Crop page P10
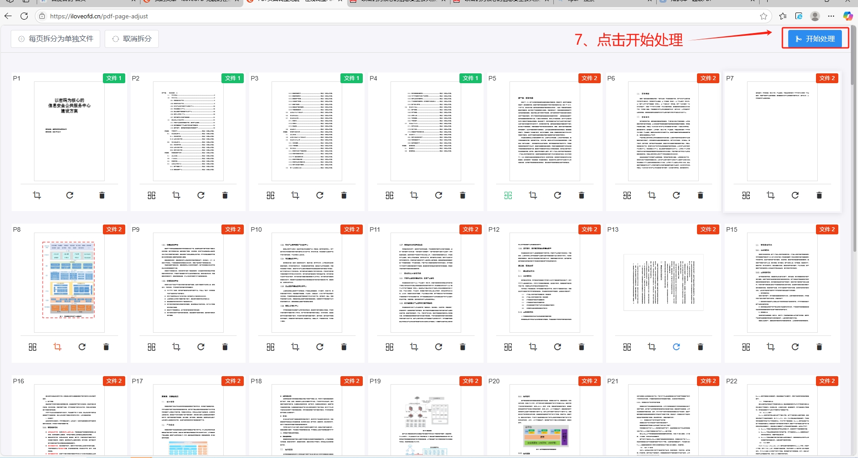The height and width of the screenshot is (458, 858). [295, 347]
